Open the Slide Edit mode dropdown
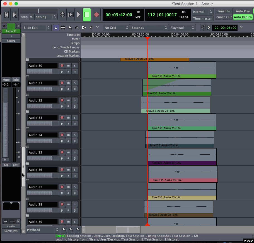 coord(37,28)
